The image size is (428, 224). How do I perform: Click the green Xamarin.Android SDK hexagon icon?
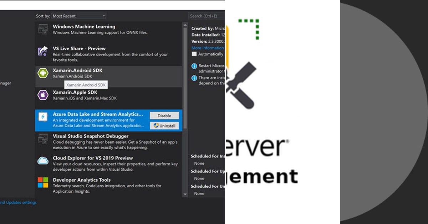pyautogui.click(x=44, y=73)
